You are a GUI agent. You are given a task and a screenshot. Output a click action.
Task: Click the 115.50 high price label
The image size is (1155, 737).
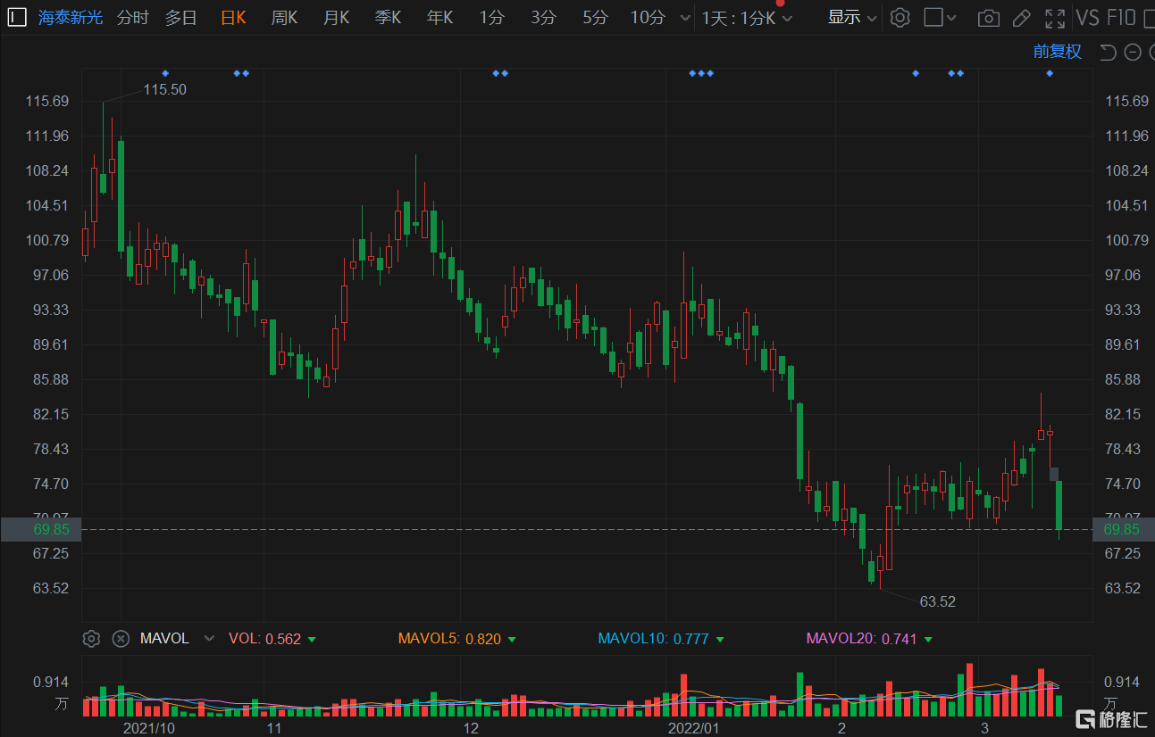(x=165, y=89)
